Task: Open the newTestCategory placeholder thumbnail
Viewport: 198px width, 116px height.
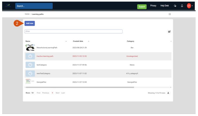Action: tap(30, 74)
